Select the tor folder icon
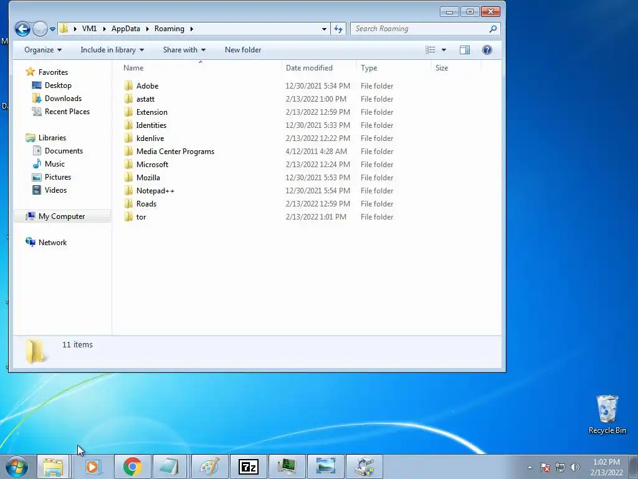 point(128,216)
